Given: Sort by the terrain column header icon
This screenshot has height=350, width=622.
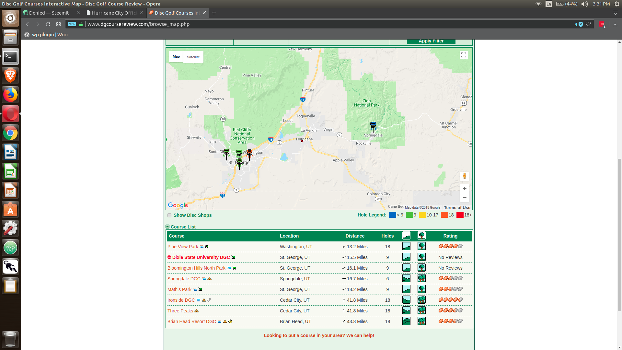Looking at the screenshot, I should pos(406,236).
